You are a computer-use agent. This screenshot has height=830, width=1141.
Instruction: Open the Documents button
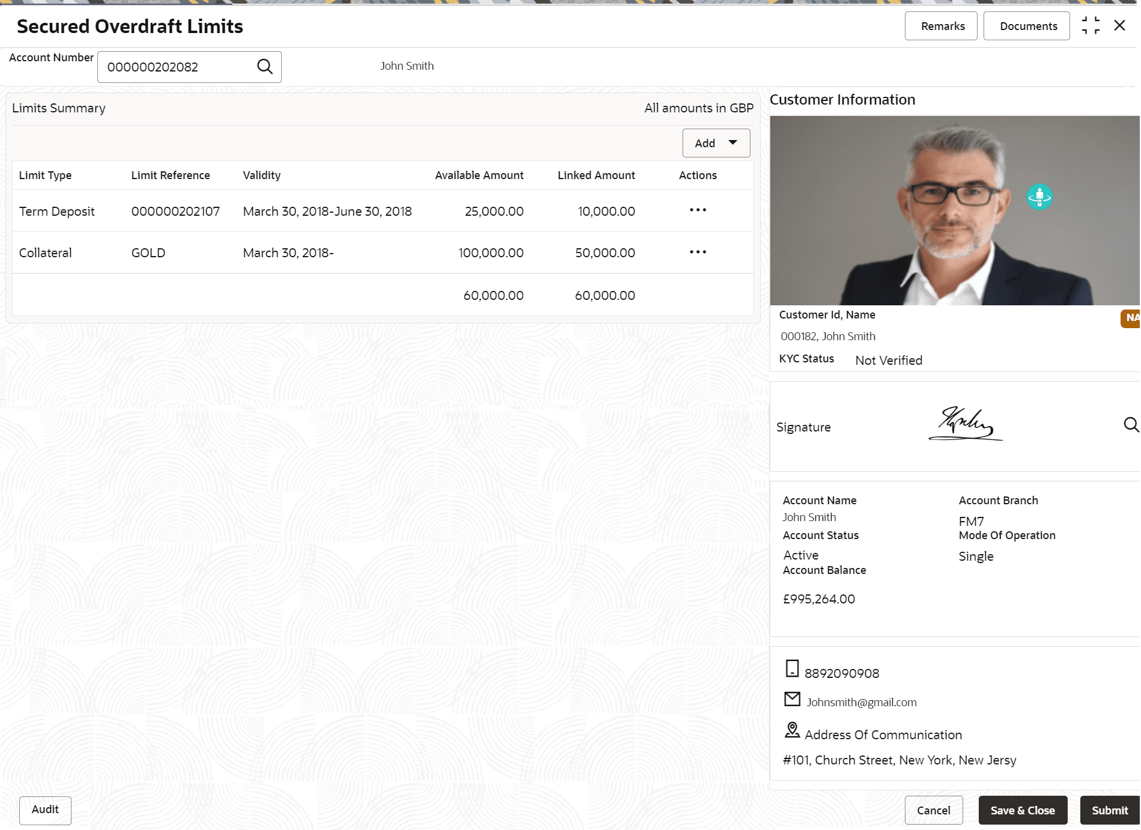pos(1027,26)
